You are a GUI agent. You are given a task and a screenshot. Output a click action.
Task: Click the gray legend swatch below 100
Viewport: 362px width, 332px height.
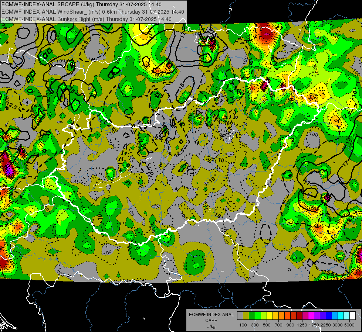240,316
